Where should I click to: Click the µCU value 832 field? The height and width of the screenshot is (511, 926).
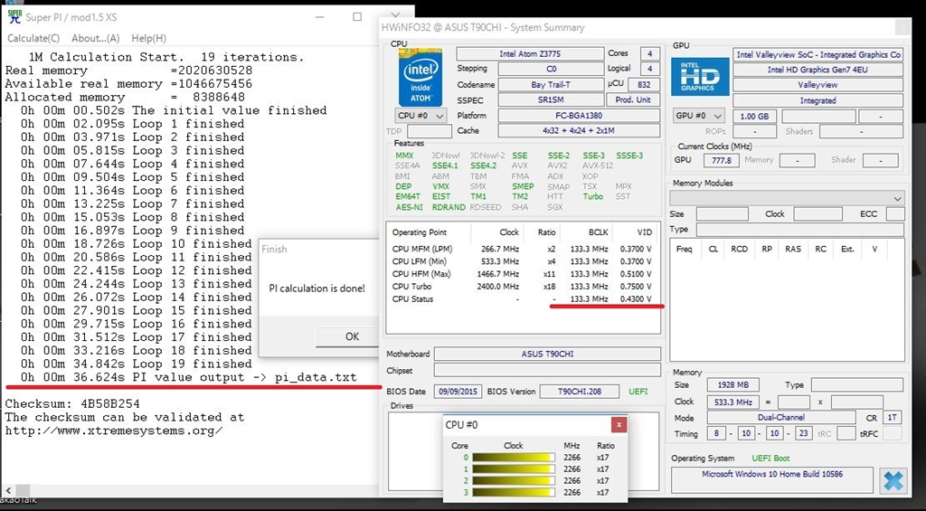pos(644,84)
